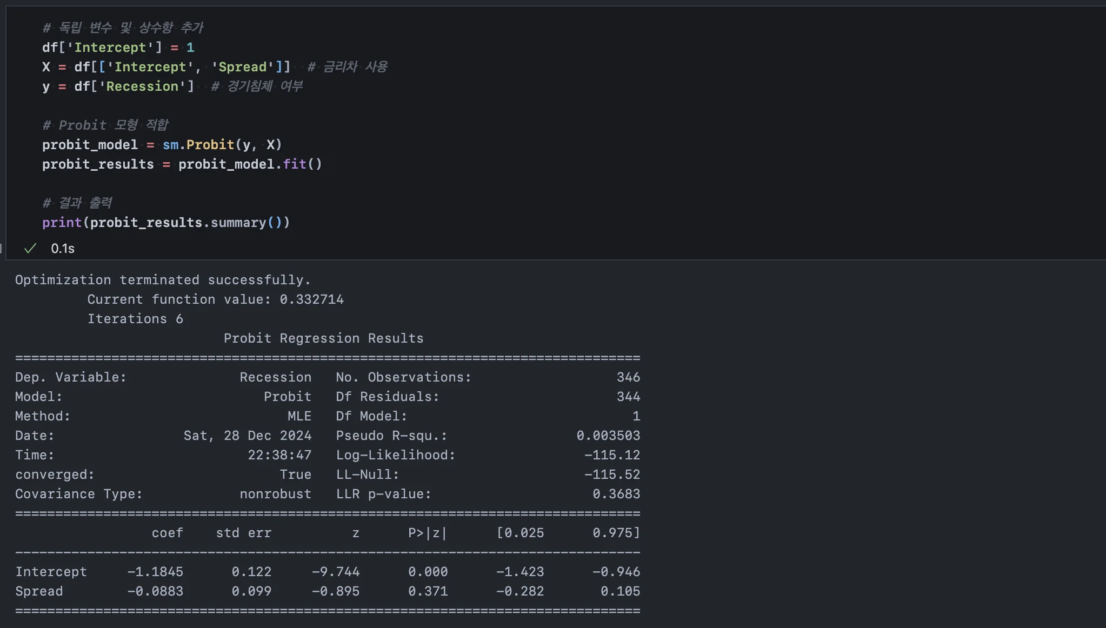Viewport: 1106px width, 628px height.
Task: Click the Spread coef value -0.0883
Action: coord(155,591)
